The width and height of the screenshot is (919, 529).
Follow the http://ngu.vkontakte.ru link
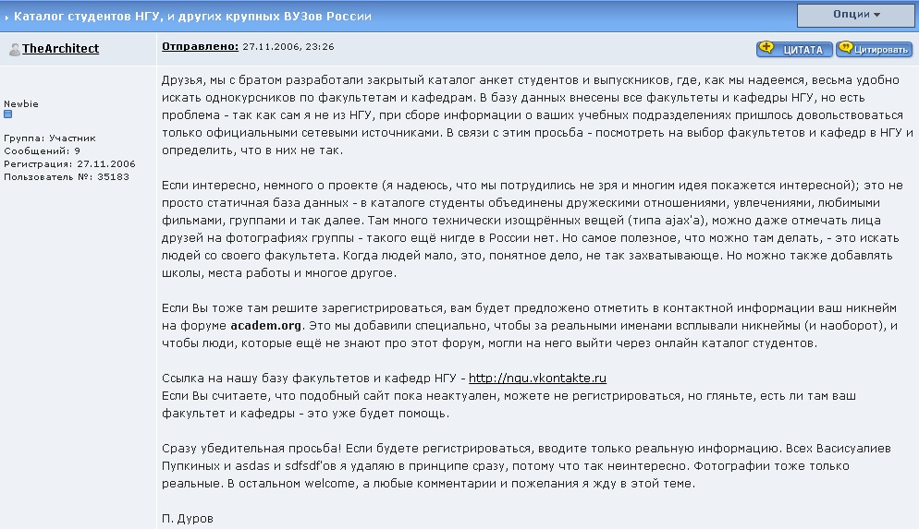tap(537, 378)
